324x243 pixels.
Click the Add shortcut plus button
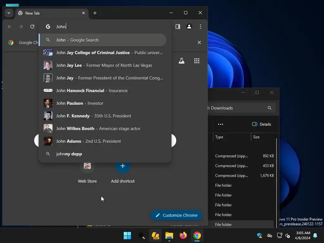(x=123, y=166)
